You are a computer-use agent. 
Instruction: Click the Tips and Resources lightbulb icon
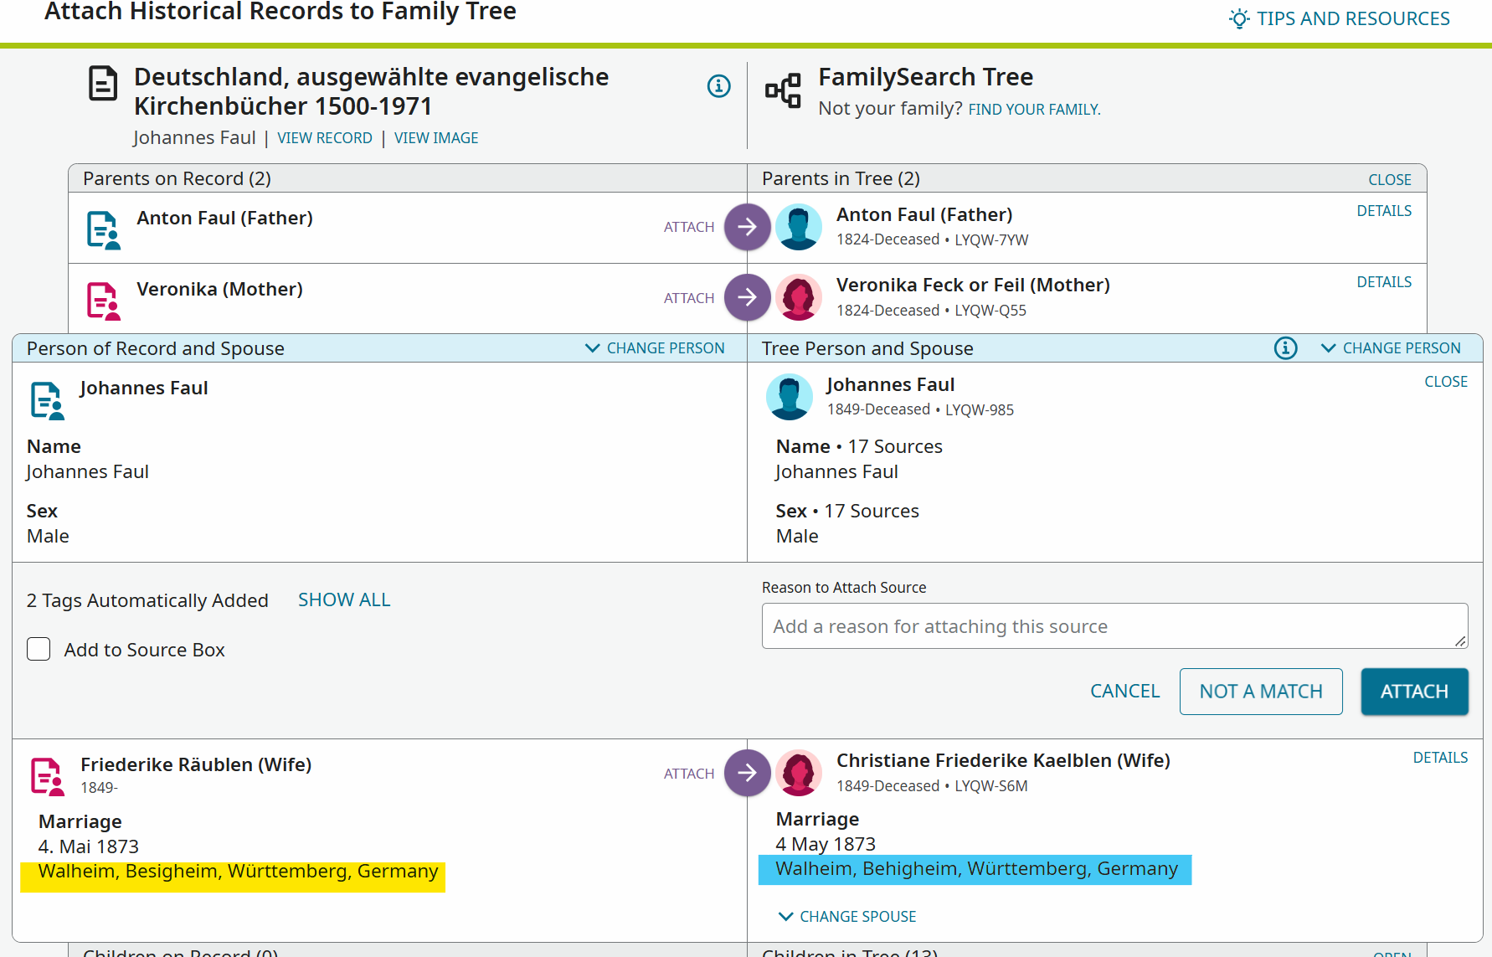1239,18
